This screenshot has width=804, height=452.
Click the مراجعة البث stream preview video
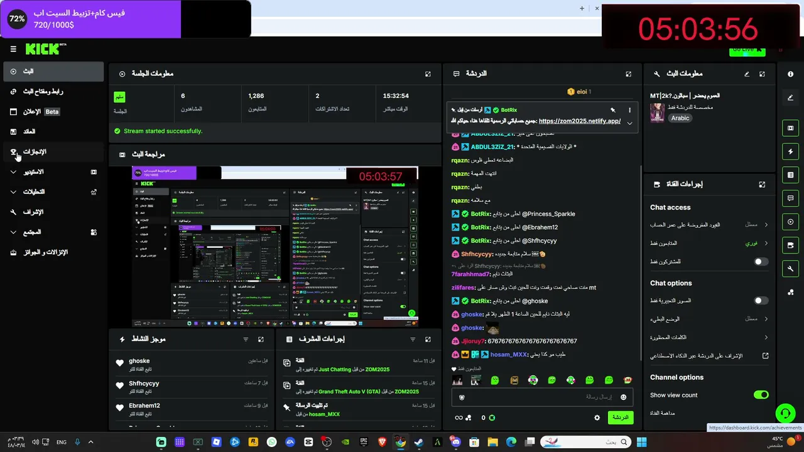[x=275, y=246]
